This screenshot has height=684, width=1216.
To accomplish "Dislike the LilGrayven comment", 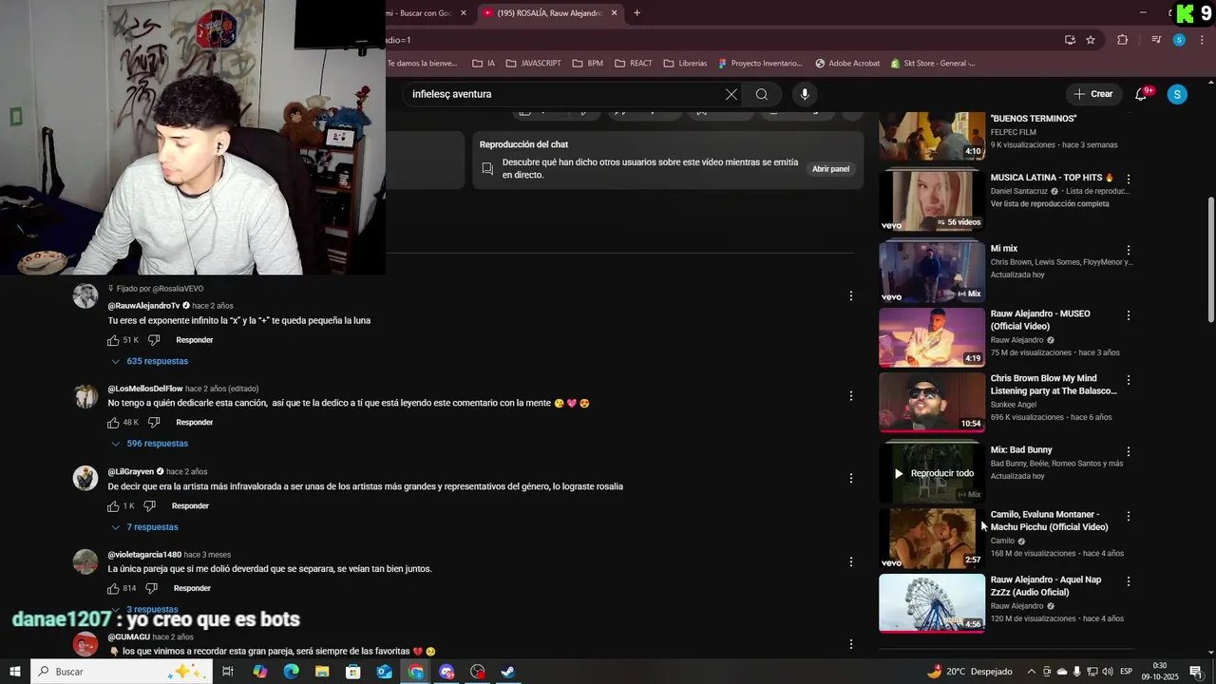I will [149, 506].
